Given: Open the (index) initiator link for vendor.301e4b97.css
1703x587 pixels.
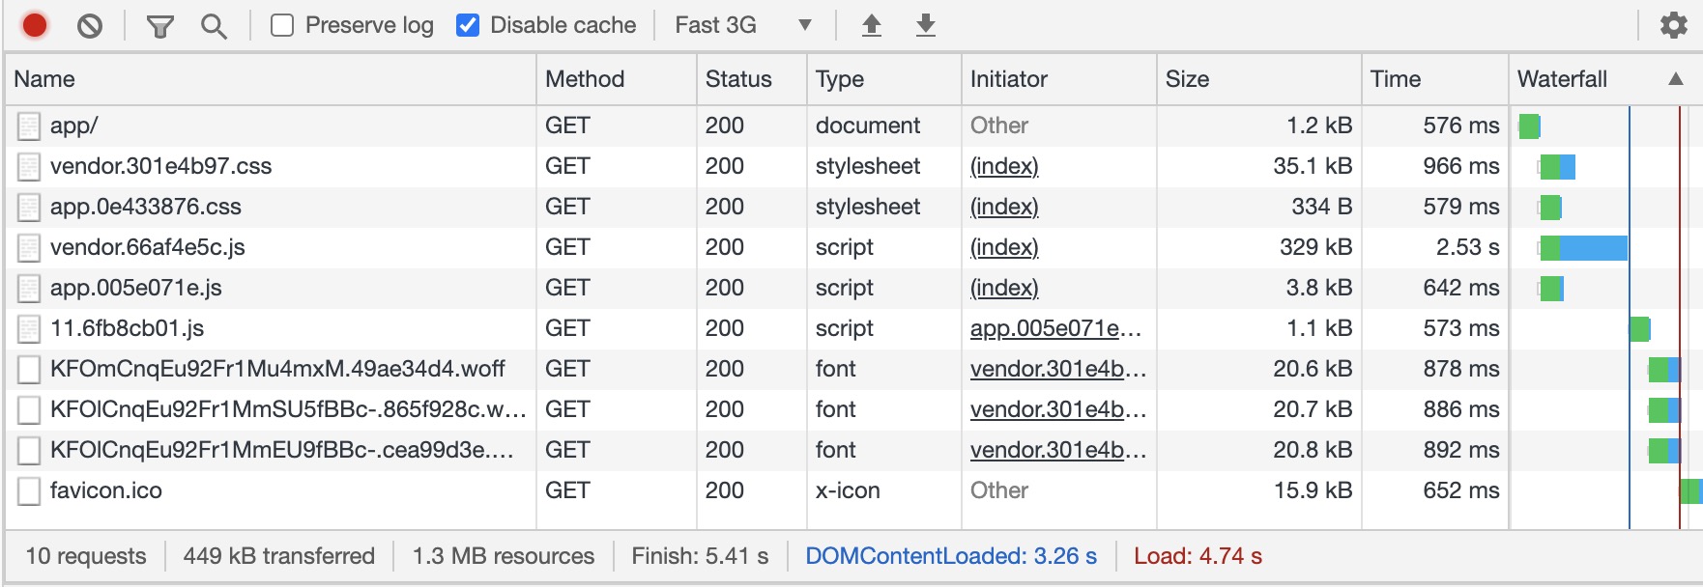Looking at the screenshot, I should click(1004, 166).
